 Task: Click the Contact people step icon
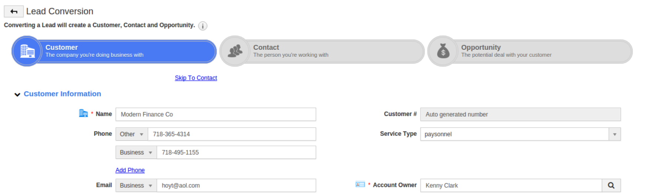click(235, 51)
